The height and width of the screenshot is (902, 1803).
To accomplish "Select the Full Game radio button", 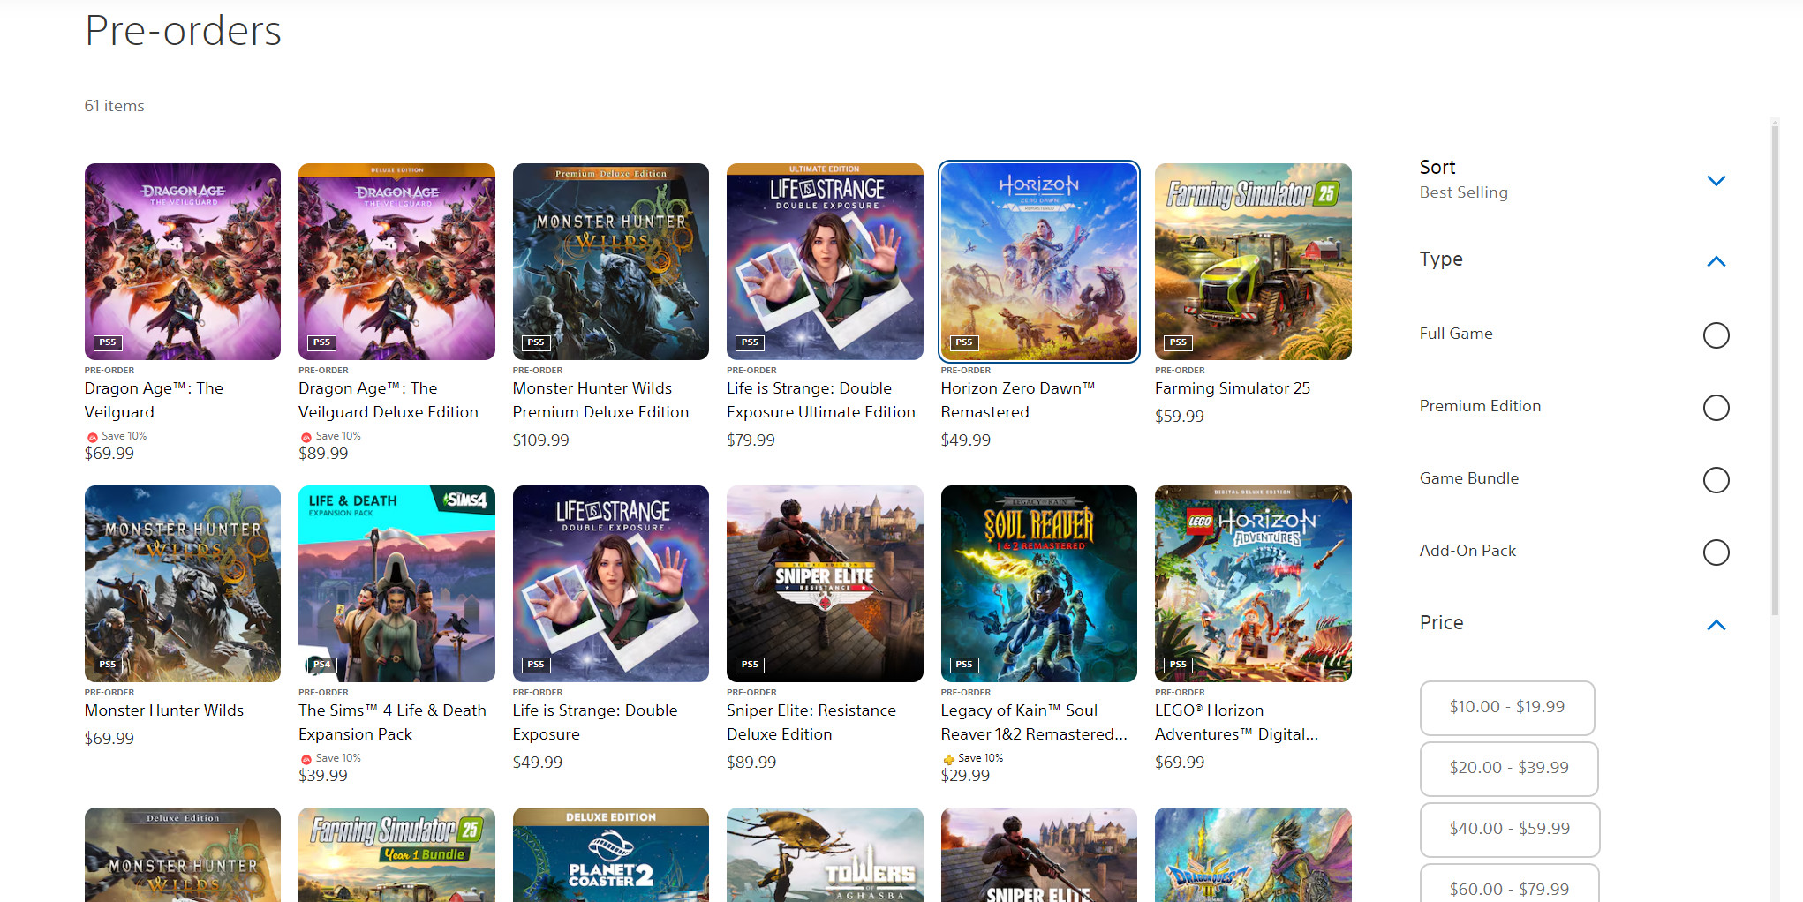I will point(1715,335).
